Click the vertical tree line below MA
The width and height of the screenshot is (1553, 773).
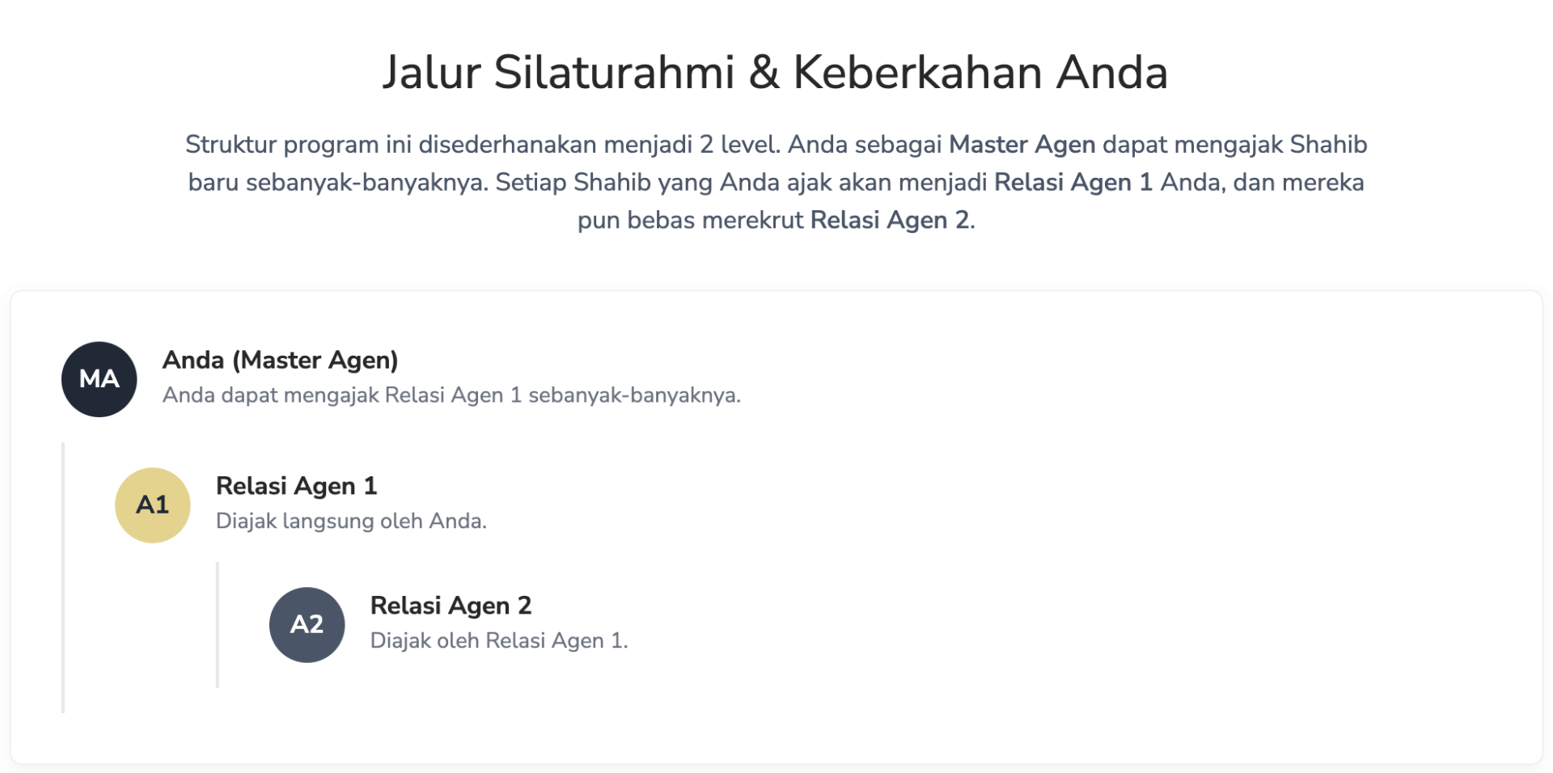[x=63, y=577]
